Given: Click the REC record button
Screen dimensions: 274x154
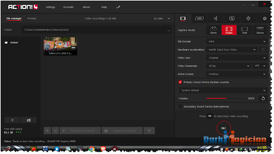Looking at the screenshot, I should pos(223,128).
